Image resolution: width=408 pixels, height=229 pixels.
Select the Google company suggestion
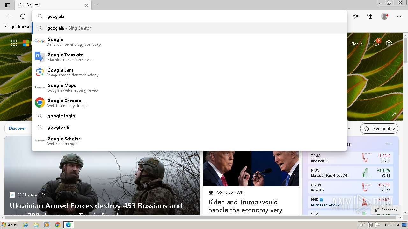pos(189,42)
